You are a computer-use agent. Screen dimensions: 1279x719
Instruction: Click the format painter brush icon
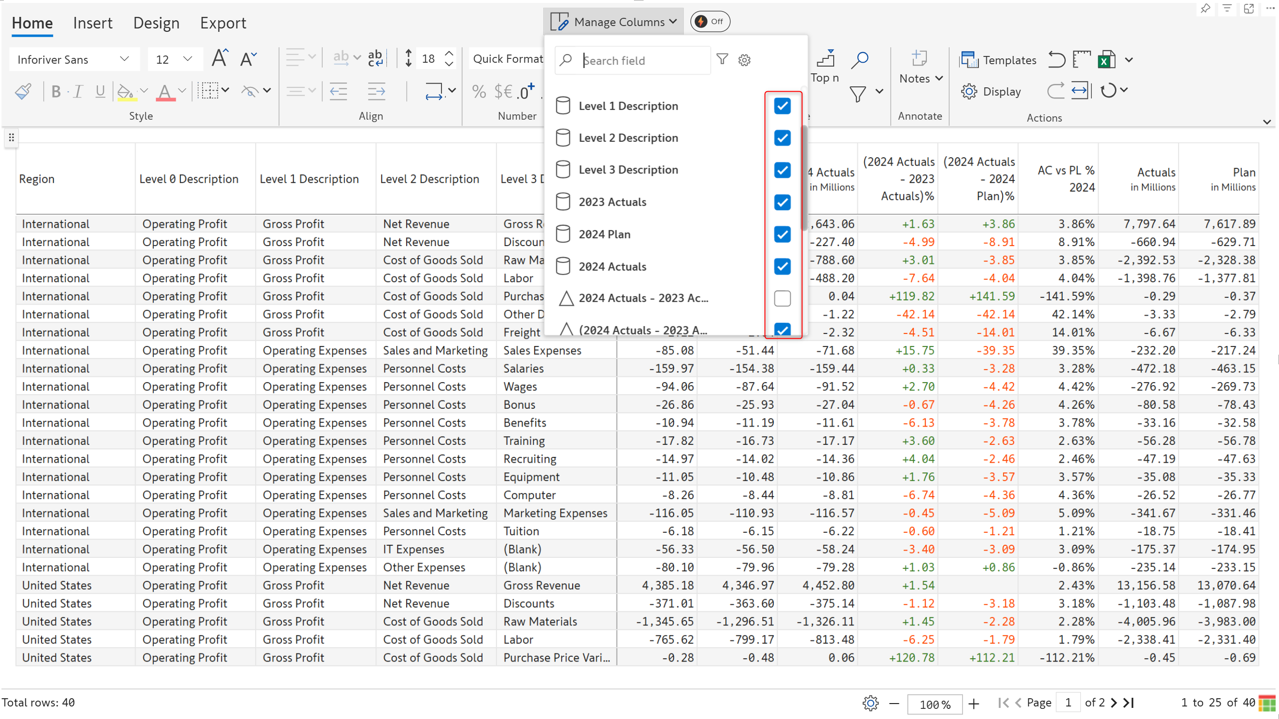pos(23,91)
